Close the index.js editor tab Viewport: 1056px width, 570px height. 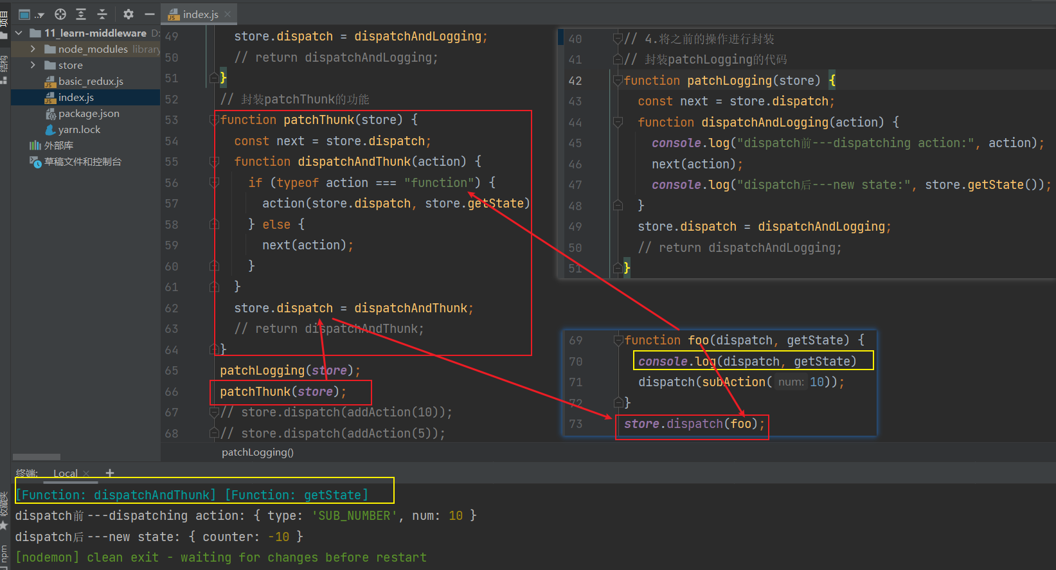(x=228, y=14)
